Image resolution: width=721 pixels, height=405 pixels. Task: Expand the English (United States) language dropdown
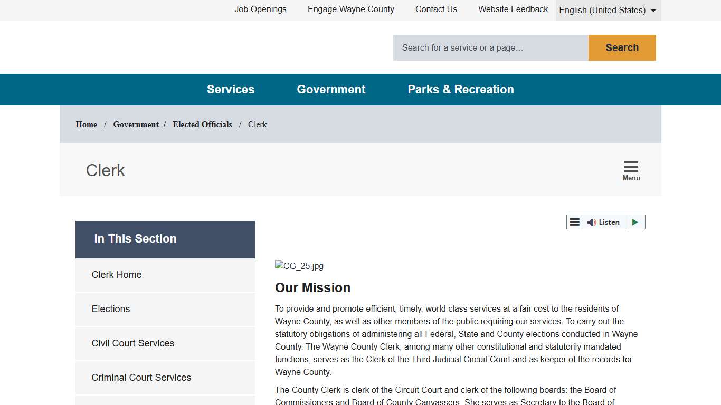pos(608,11)
